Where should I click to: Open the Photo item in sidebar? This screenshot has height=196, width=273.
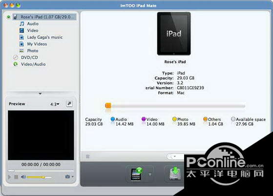pos(33,50)
